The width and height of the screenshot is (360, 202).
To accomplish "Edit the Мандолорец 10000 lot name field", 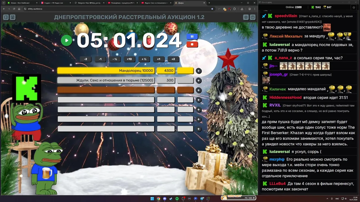I will pyautogui.click(x=106, y=71).
